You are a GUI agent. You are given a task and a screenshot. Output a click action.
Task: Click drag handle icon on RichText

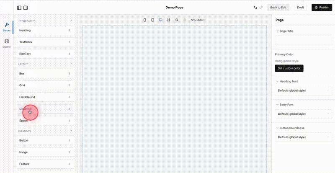pos(69,54)
